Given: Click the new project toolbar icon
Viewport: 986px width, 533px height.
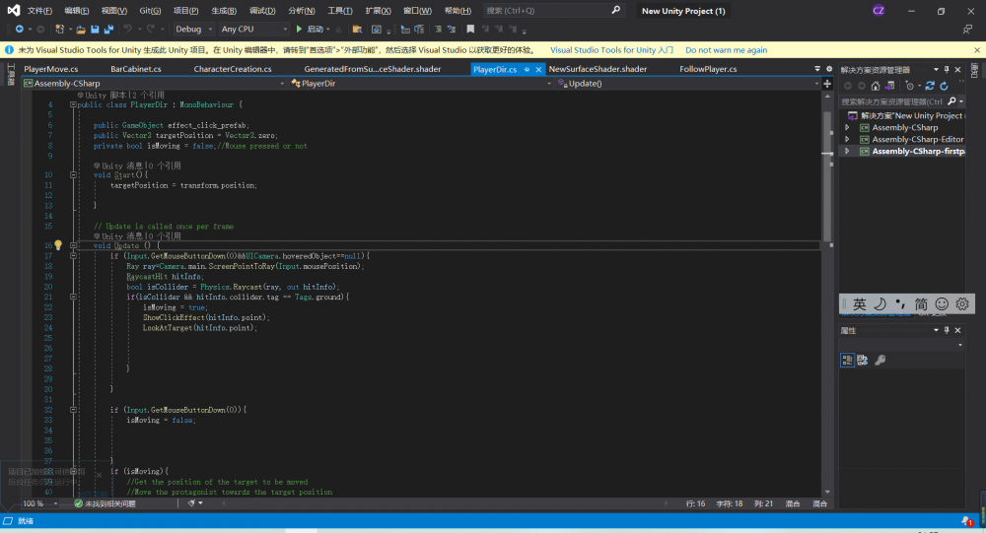Looking at the screenshot, I should [59, 29].
